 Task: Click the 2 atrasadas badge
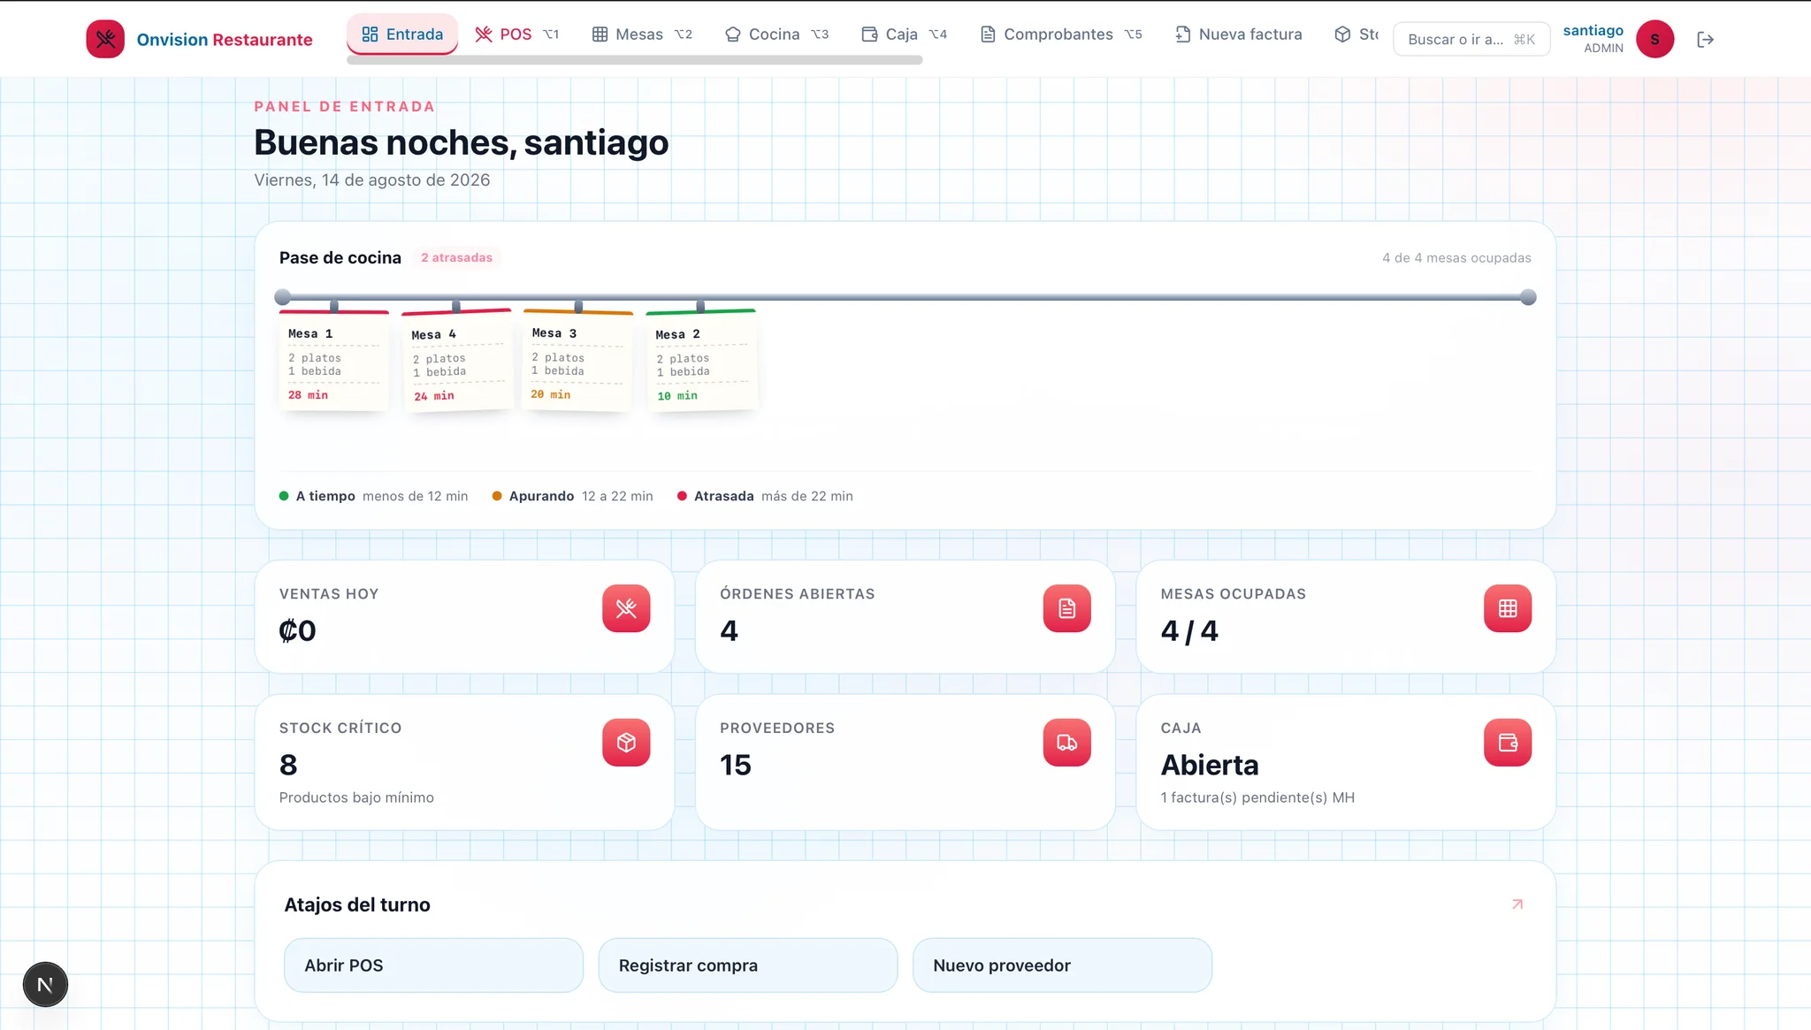[456, 257]
